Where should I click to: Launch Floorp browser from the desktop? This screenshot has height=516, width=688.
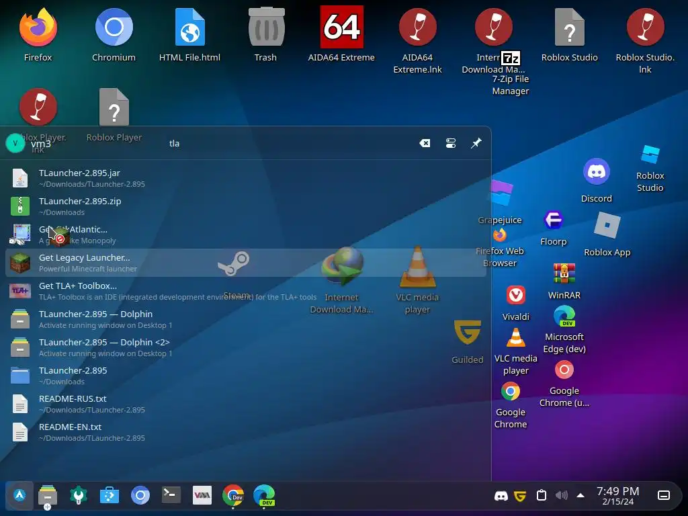click(x=554, y=228)
